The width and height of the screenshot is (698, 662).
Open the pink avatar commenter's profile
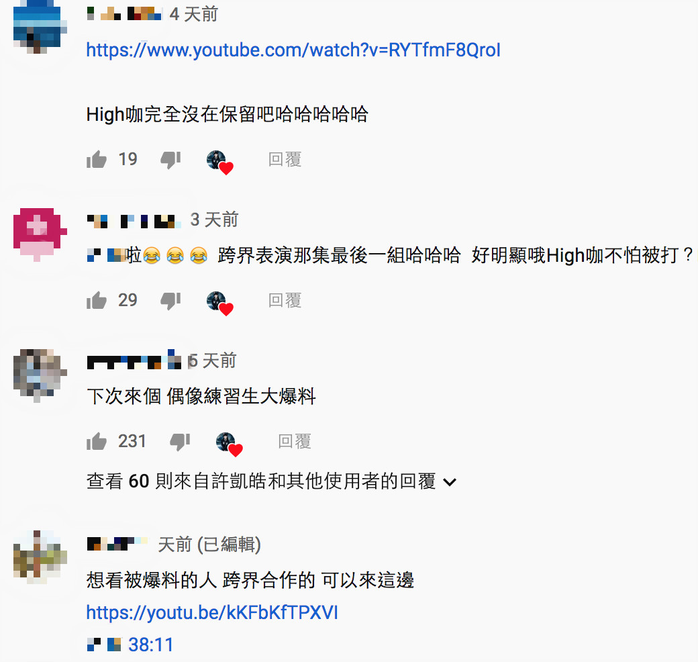point(40,234)
